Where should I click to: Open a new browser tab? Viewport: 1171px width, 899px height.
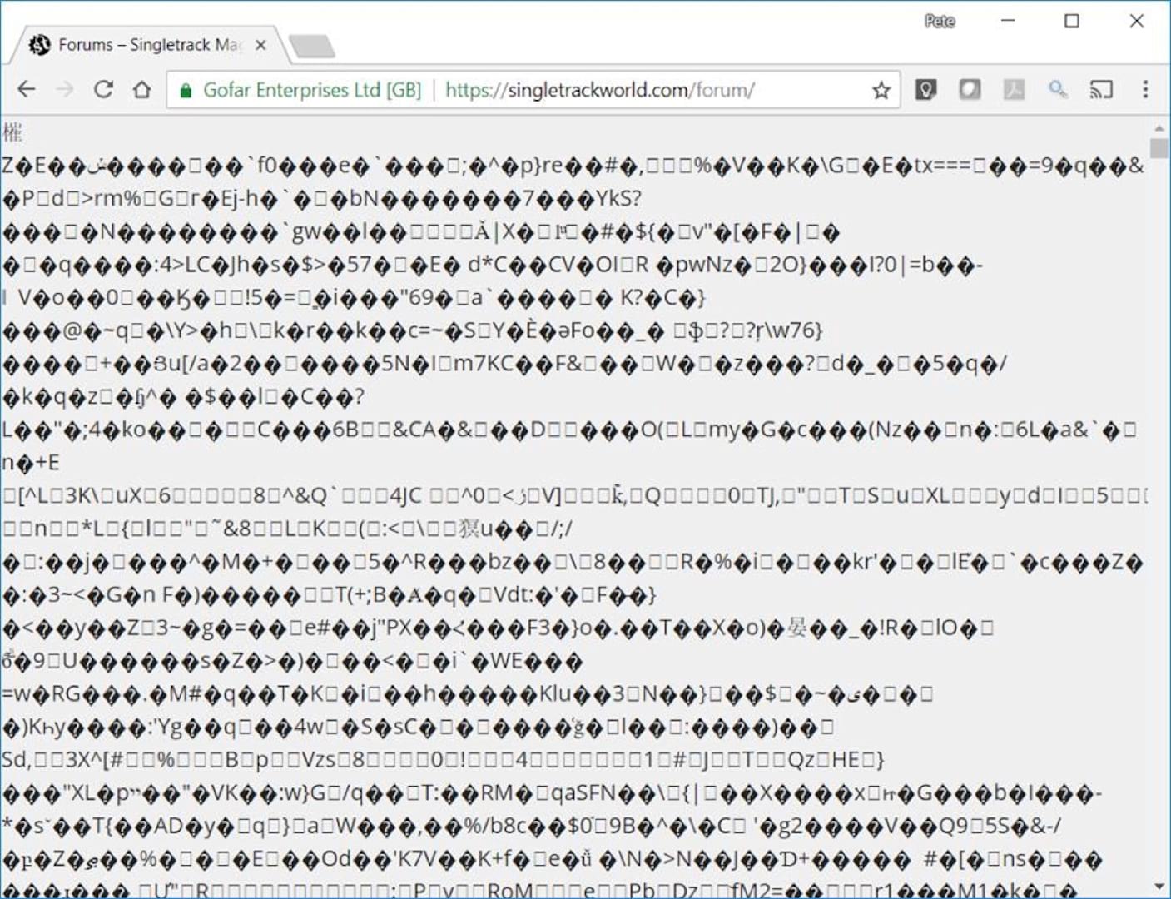(312, 46)
